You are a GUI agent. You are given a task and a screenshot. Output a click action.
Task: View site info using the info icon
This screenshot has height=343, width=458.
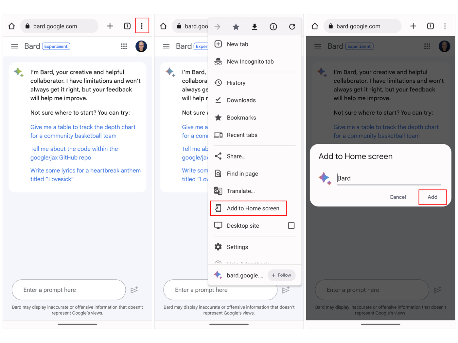[x=273, y=27]
